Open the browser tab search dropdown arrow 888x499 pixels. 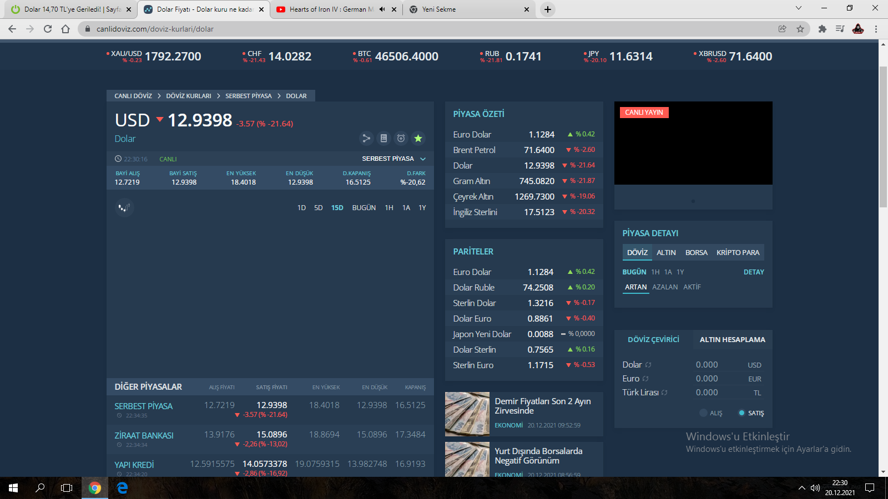[x=799, y=8]
